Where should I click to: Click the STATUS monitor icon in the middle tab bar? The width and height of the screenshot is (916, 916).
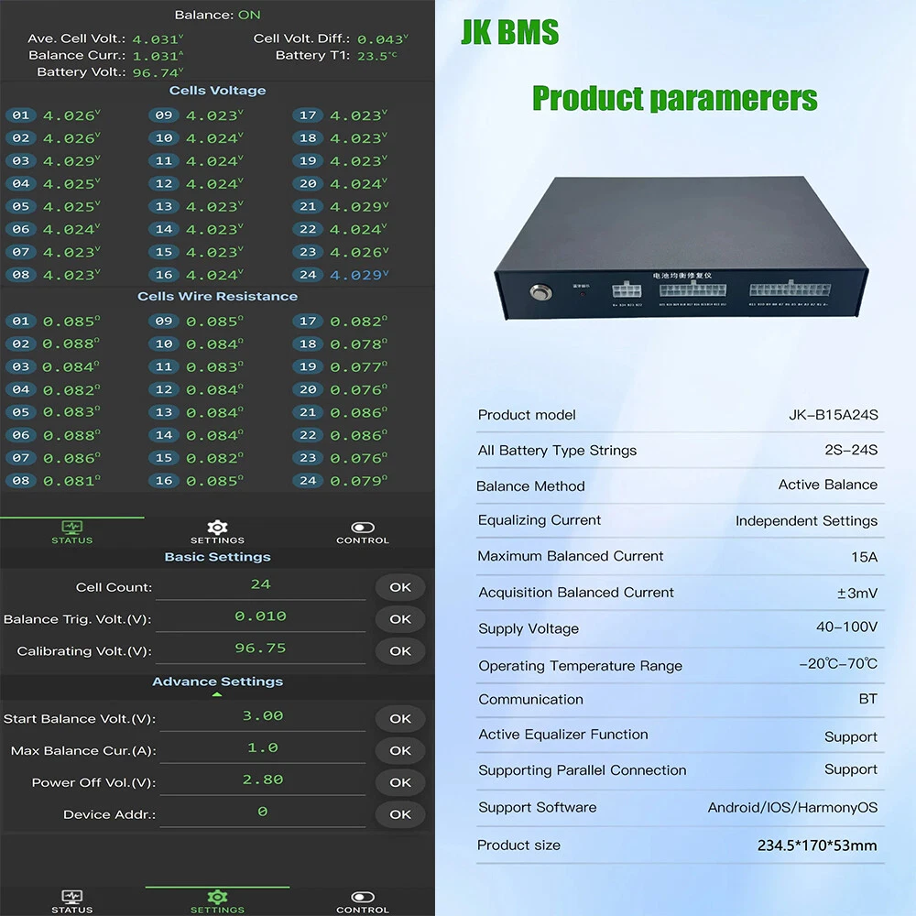[x=71, y=528]
